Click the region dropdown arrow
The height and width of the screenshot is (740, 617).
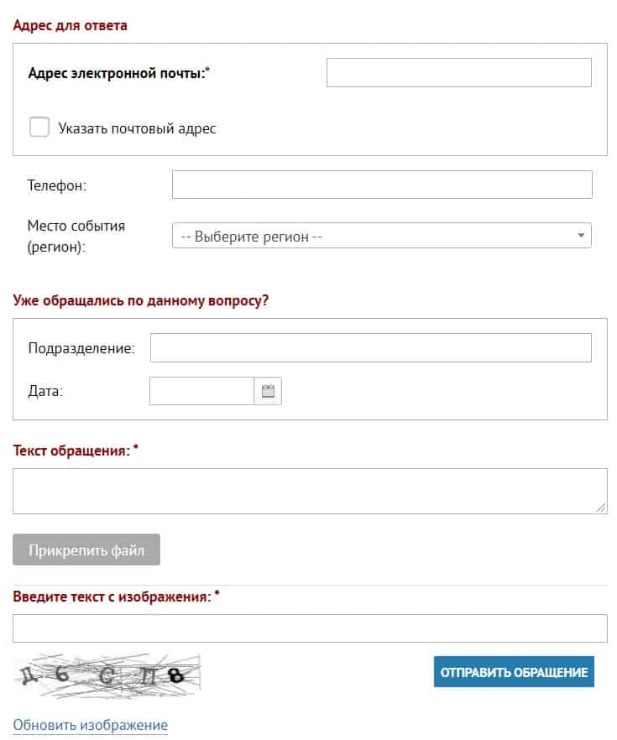click(x=580, y=236)
